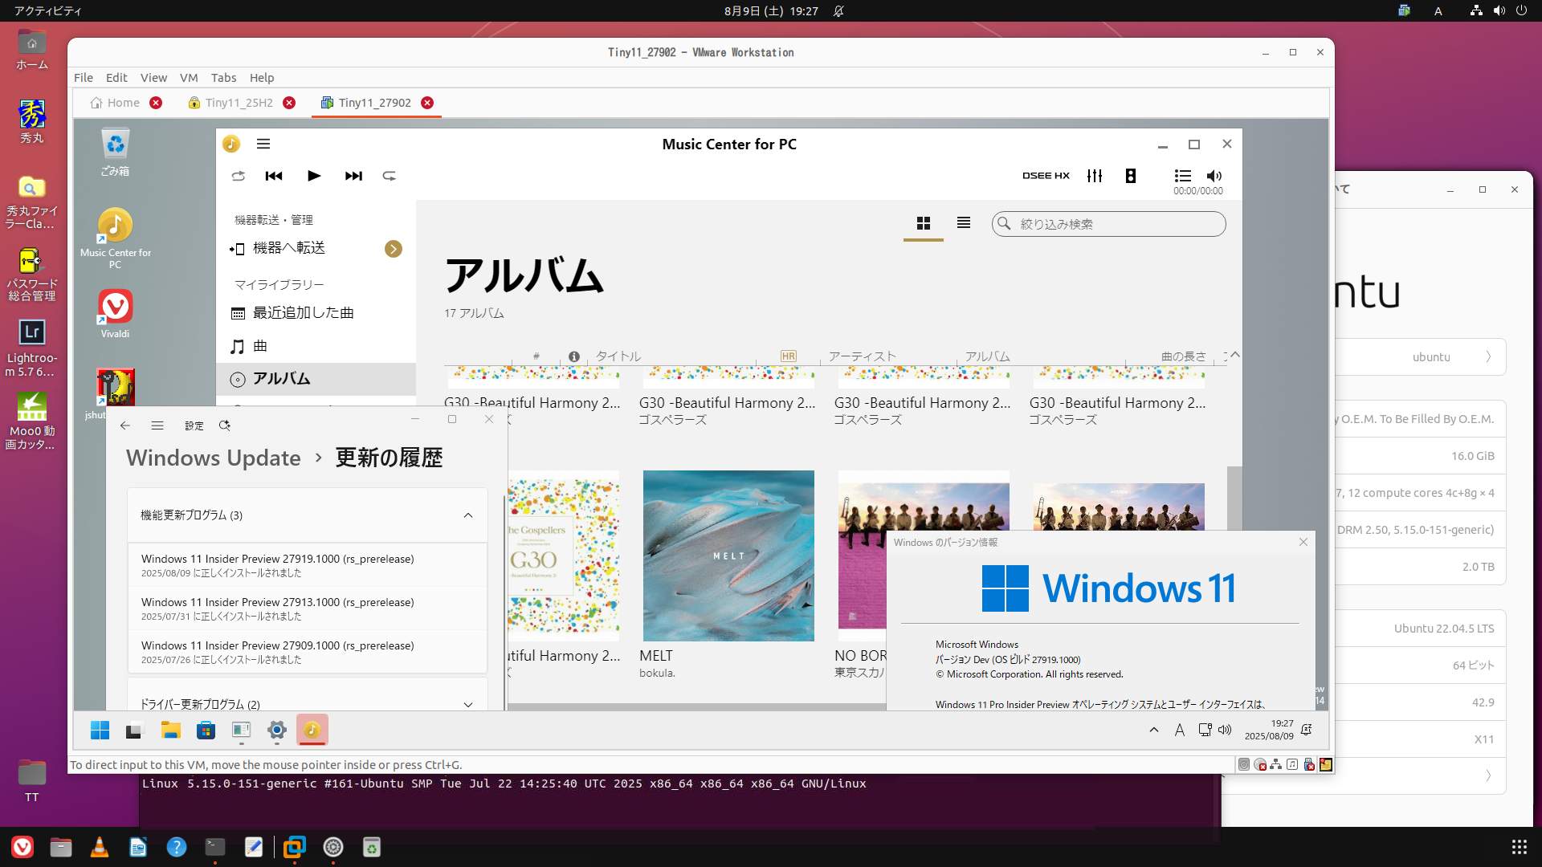Screen dimensions: 1542x867
Task: Go back in the Settings window
Action: coord(125,425)
